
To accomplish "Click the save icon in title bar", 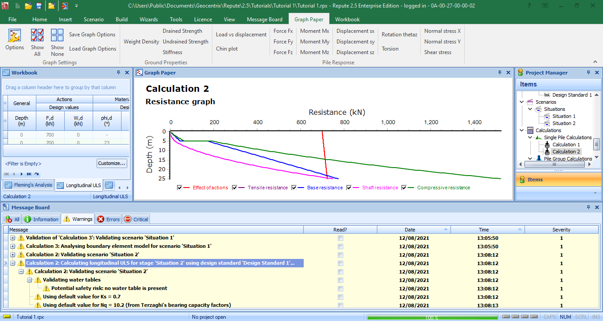I will pyautogui.click(x=39, y=6).
